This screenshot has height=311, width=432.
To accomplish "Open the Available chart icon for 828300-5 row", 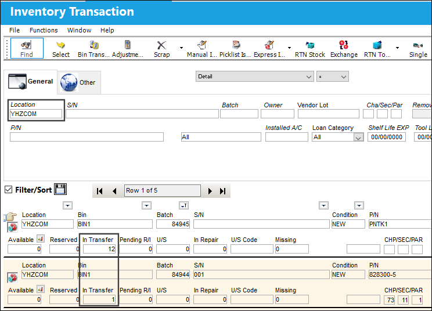I will [41, 289].
